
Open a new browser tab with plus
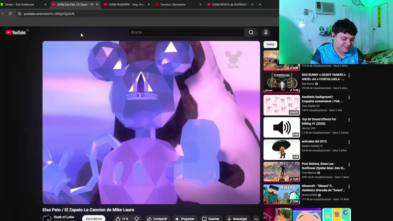click(260, 4)
